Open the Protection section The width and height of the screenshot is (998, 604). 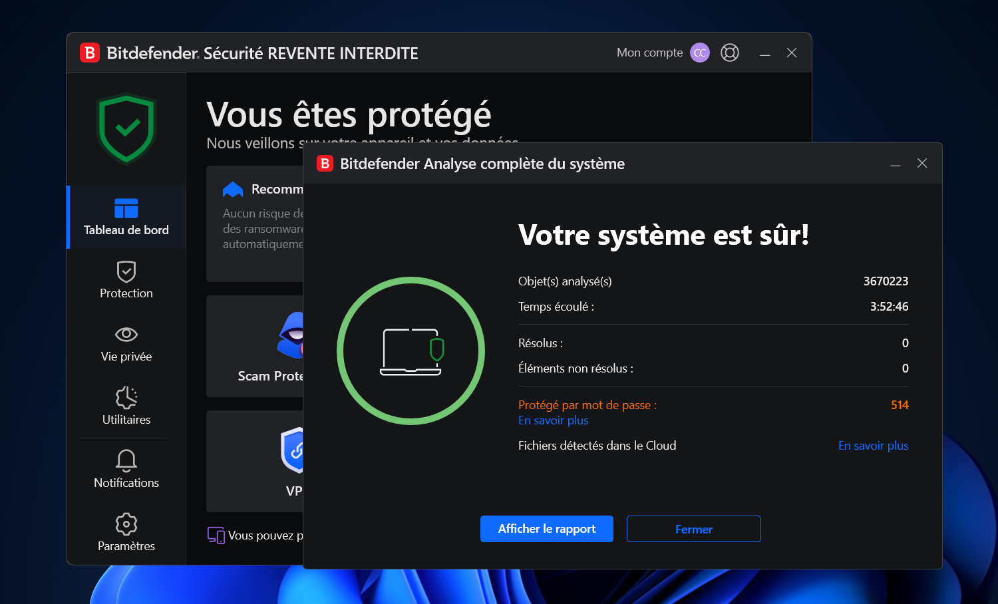pyautogui.click(x=126, y=280)
